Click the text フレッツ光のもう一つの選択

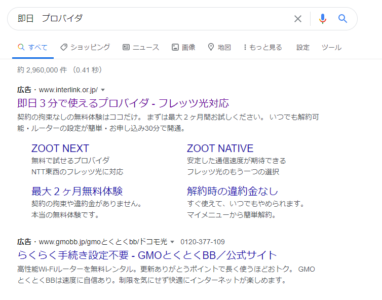coord(233,172)
